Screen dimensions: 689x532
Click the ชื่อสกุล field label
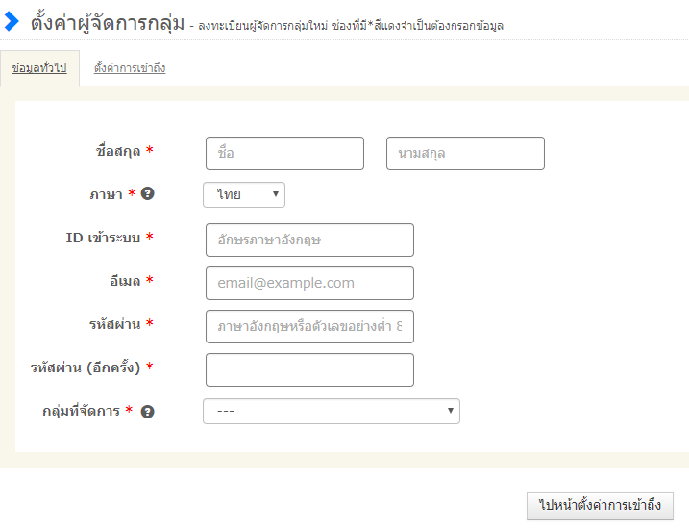pos(118,151)
